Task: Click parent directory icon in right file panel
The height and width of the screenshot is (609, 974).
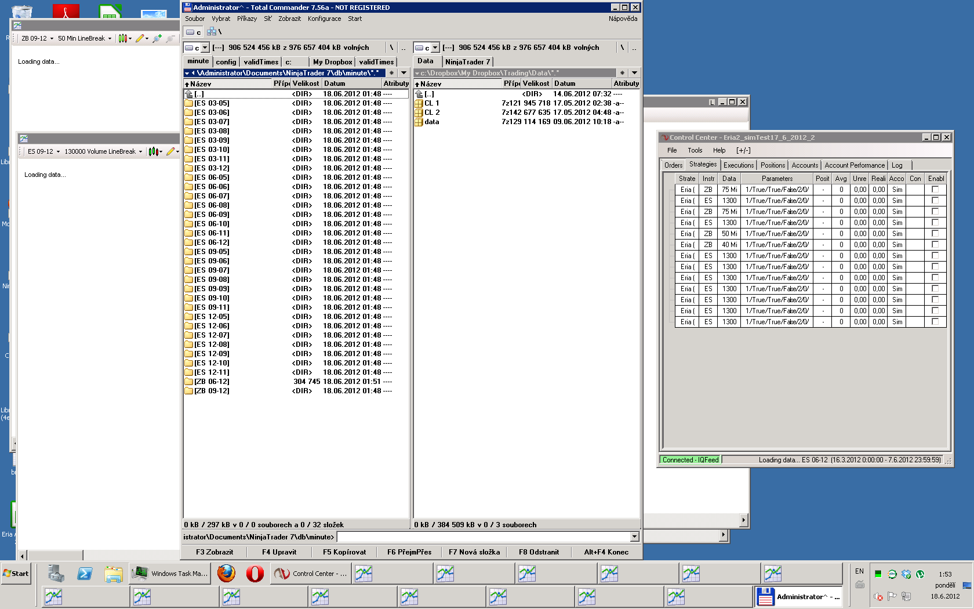Action: [x=419, y=94]
